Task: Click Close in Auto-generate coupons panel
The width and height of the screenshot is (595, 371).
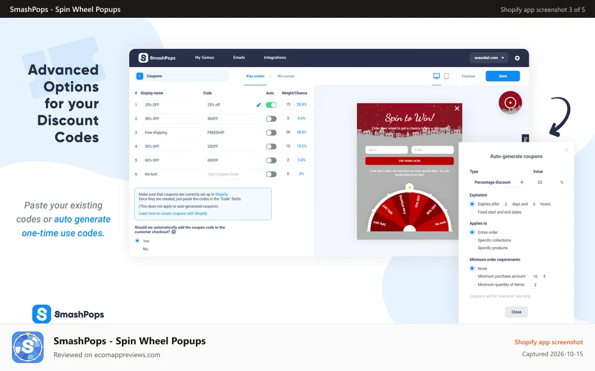Action: [516, 312]
